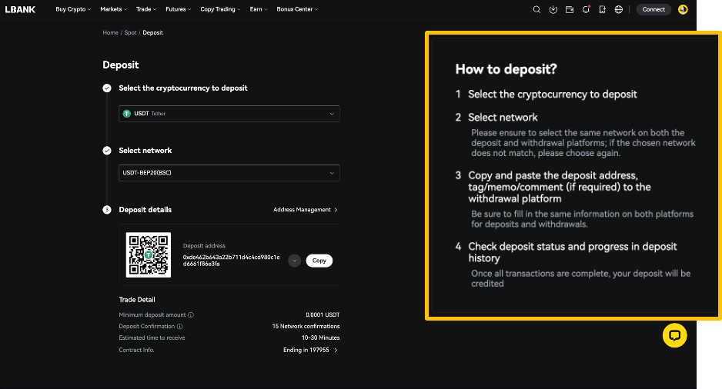Open contract info Ending in 197955
This screenshot has width=722, height=389.
pyautogui.click(x=310, y=351)
